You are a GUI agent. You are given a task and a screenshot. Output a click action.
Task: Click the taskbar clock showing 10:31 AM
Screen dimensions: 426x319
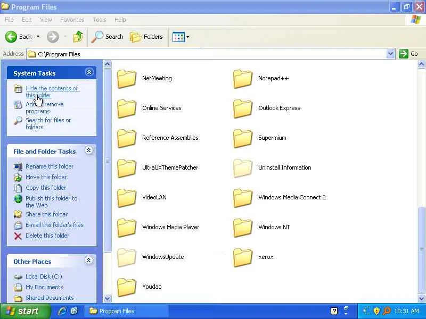[x=406, y=311]
